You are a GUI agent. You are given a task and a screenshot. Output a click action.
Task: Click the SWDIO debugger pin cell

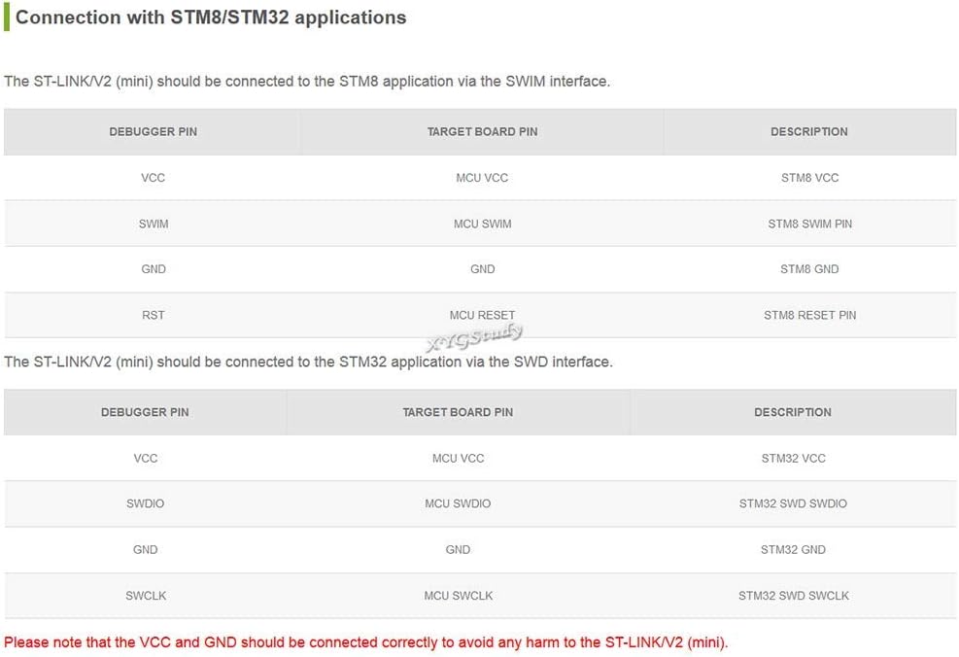tap(146, 503)
